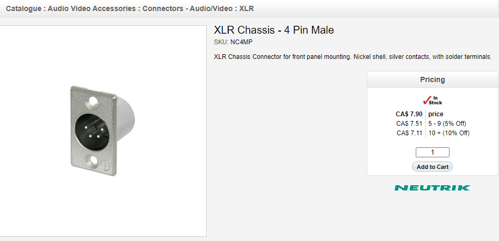Image resolution: width=499 pixels, height=241 pixels.
Task: Click the XLR connector product image
Action: click(102, 130)
